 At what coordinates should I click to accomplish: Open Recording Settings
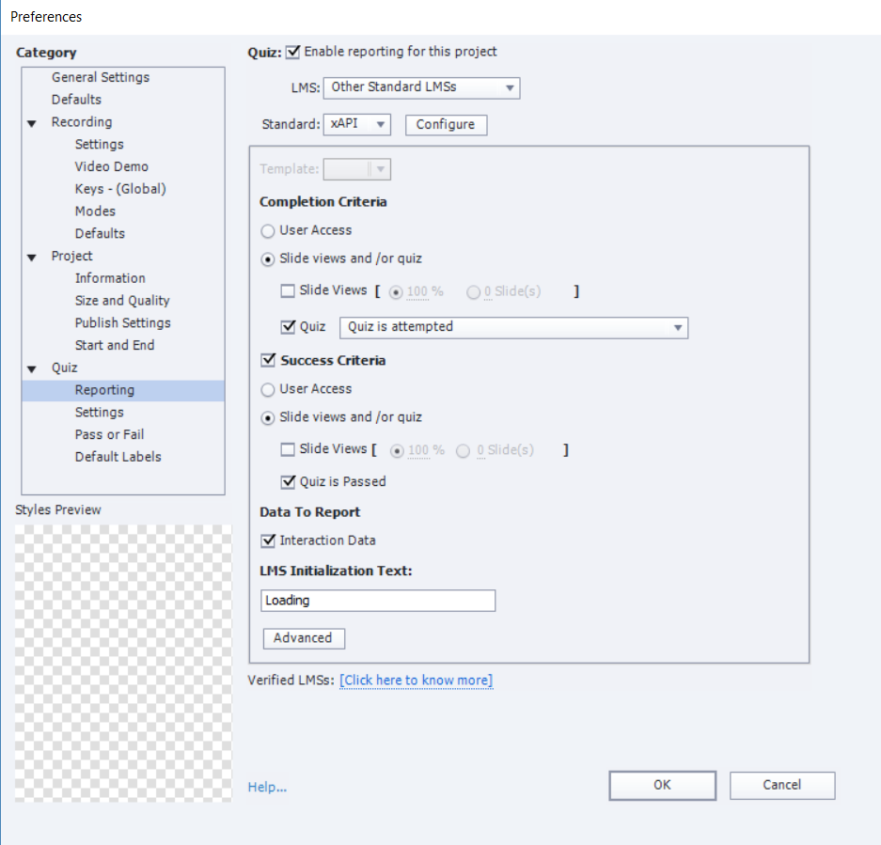click(x=100, y=145)
